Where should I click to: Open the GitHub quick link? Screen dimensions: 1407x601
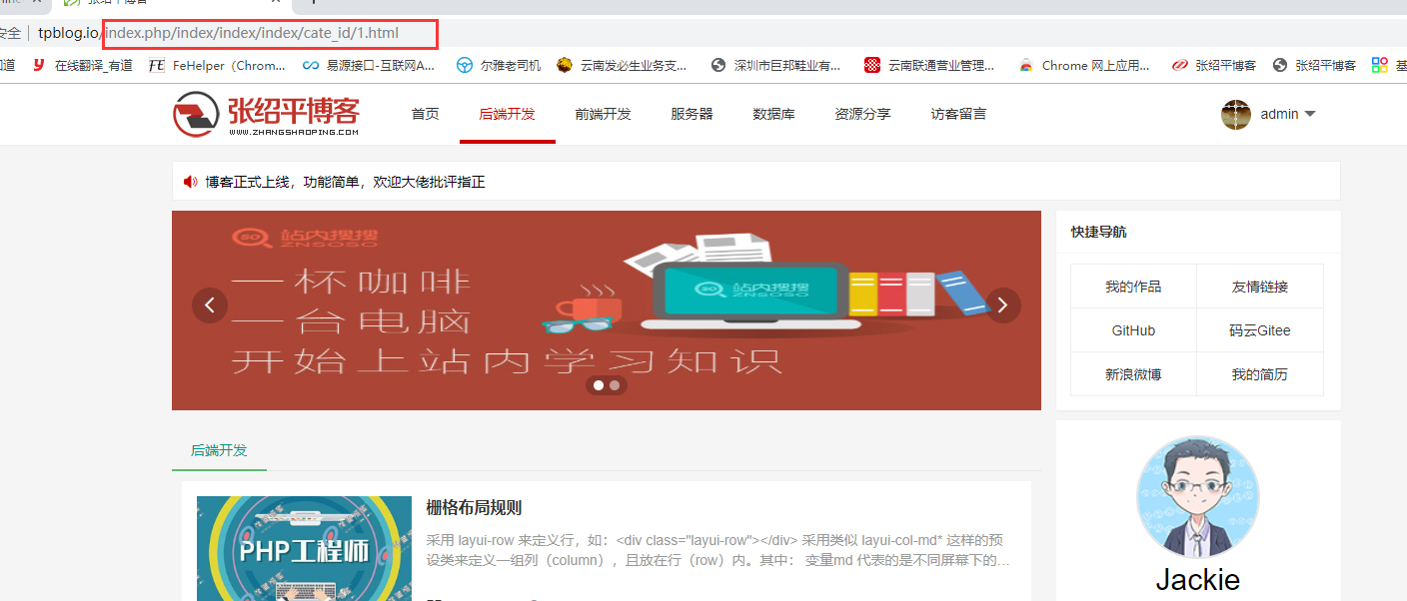1133,330
